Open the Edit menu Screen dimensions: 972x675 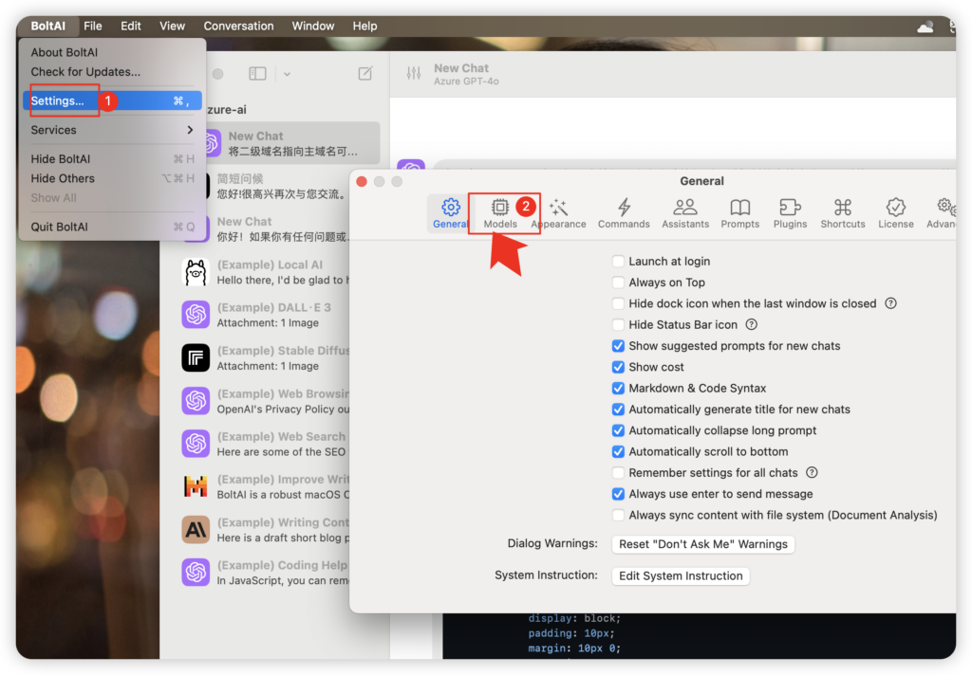[131, 26]
